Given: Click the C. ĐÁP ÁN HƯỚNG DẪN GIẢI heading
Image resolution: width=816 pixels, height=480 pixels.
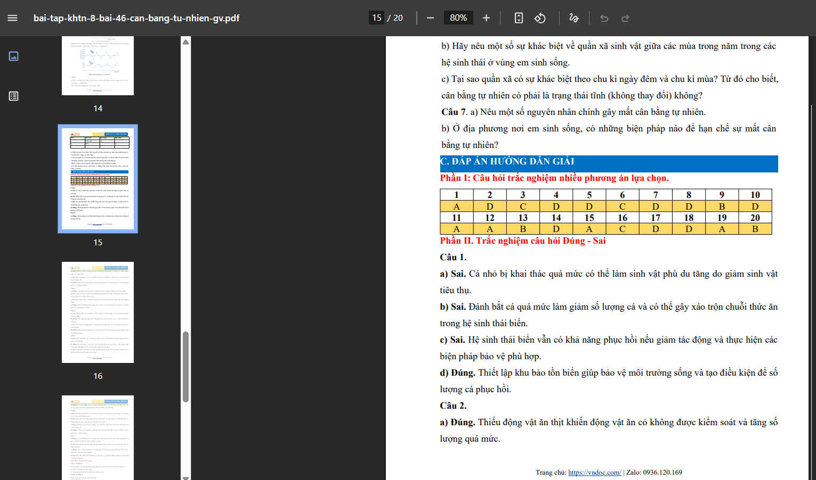Looking at the screenshot, I should (x=507, y=161).
